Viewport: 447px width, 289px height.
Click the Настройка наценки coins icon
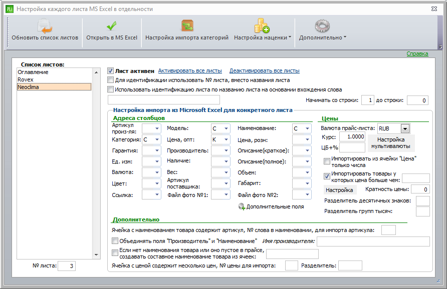pos(262,26)
